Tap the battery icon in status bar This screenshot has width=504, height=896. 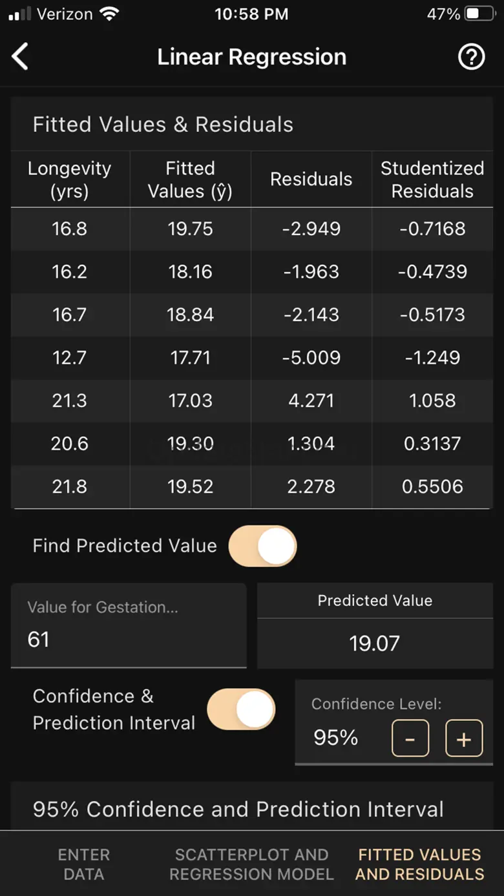[480, 14]
